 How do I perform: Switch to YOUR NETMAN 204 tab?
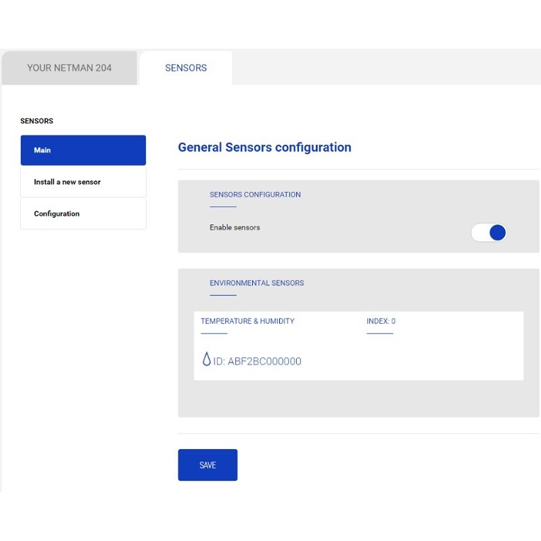(69, 68)
